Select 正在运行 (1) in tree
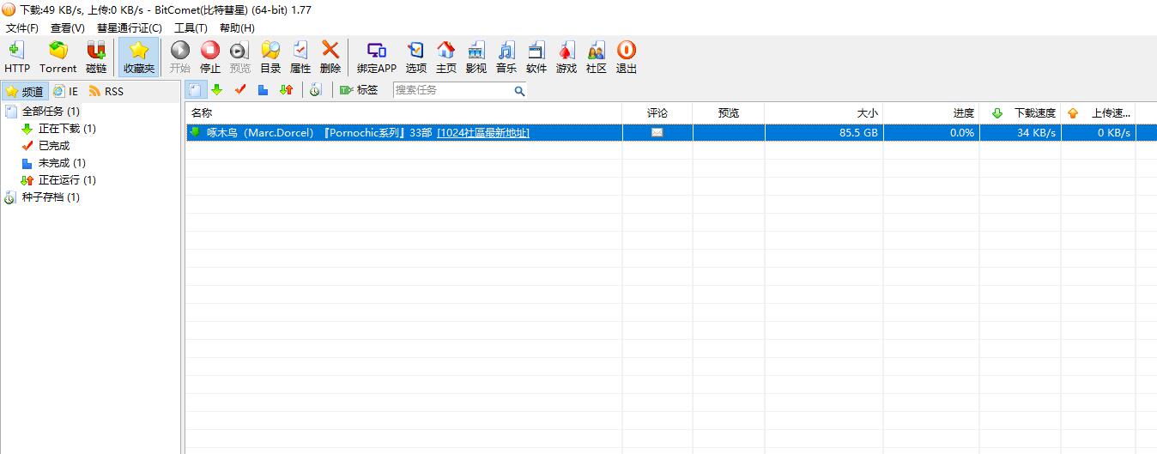 [x=58, y=180]
